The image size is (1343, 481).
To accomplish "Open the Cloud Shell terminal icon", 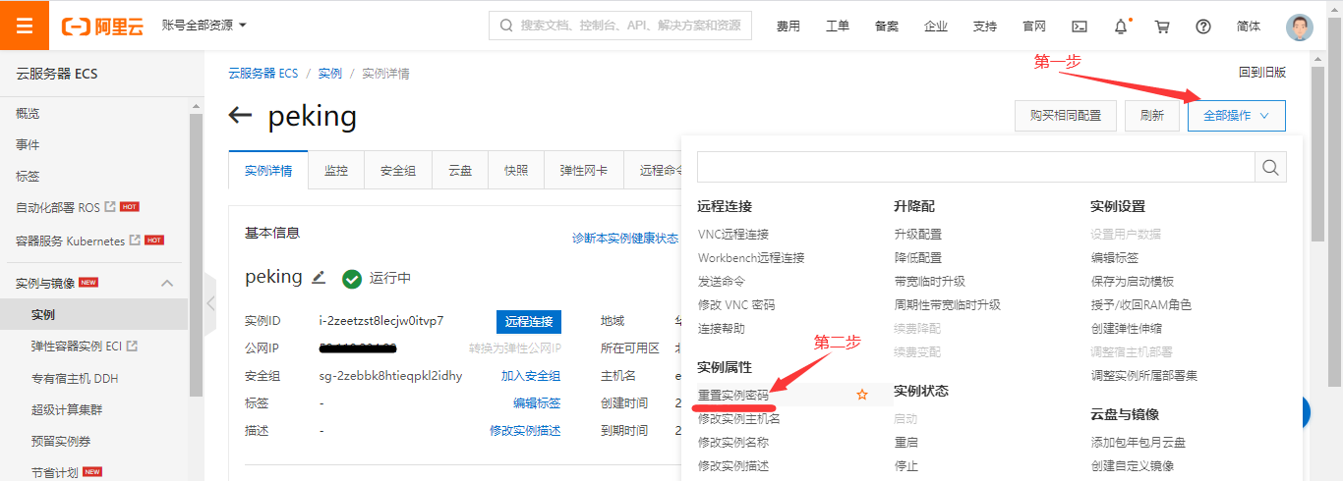I will [1080, 27].
